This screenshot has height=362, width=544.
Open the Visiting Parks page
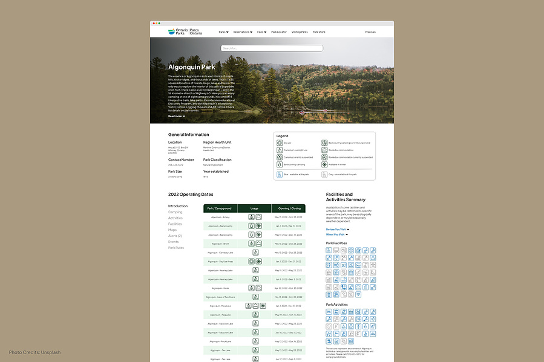[x=300, y=32]
